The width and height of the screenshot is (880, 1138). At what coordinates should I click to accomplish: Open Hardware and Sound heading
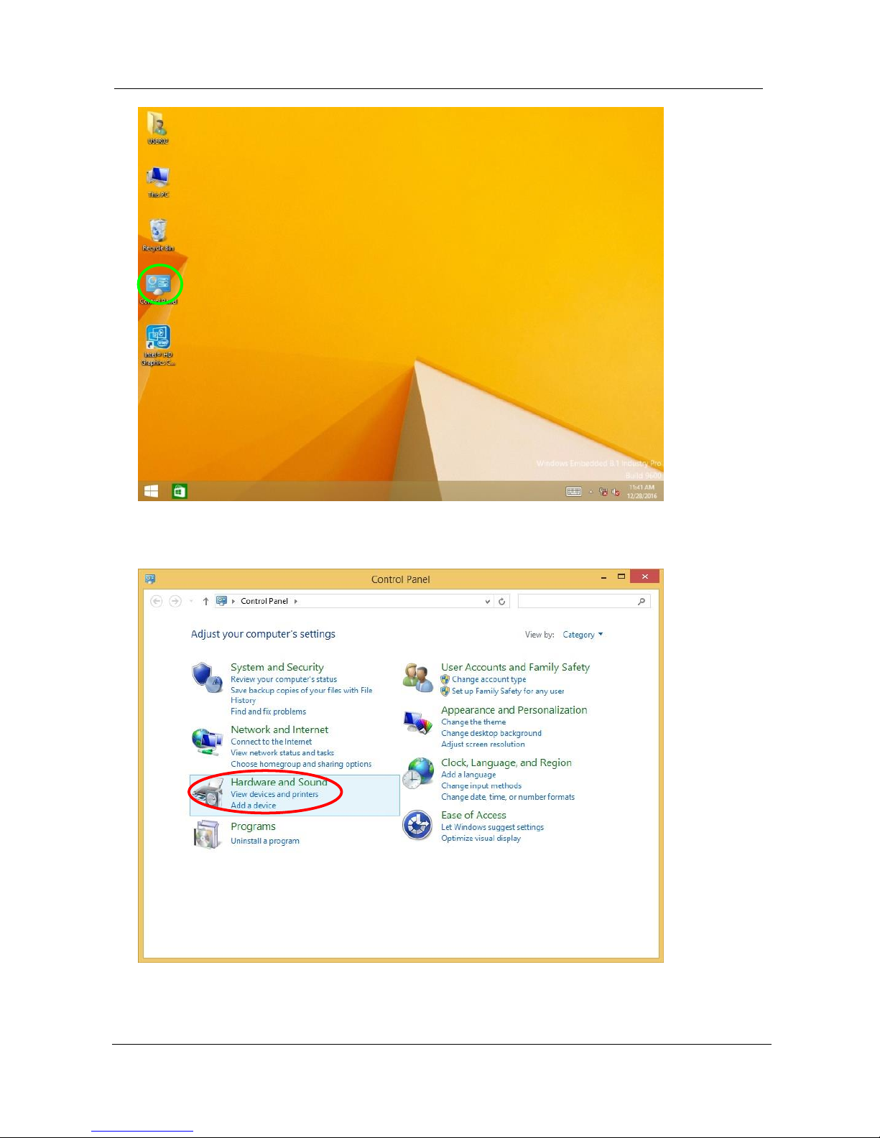tap(279, 782)
